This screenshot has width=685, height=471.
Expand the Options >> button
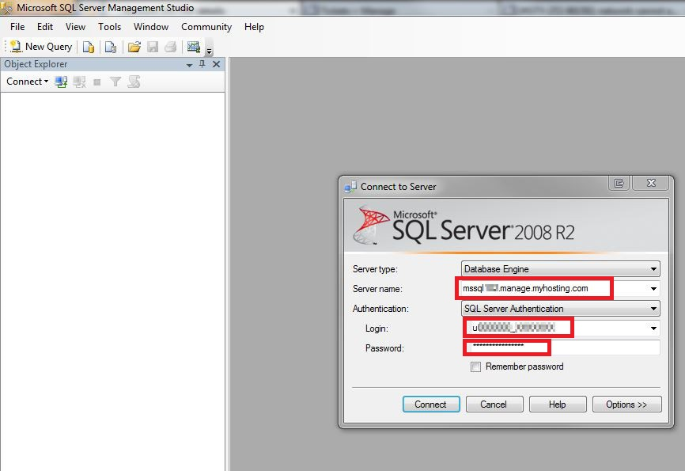(627, 404)
